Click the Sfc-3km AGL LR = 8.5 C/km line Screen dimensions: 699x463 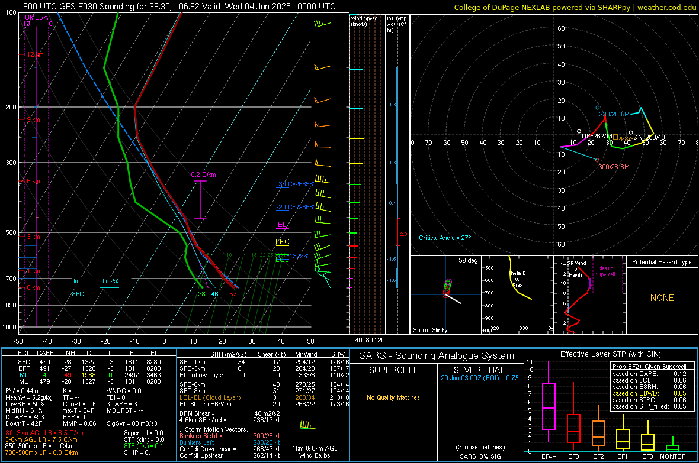tap(44, 433)
